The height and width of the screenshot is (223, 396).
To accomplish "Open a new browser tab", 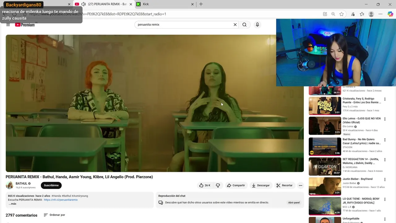I will pyautogui.click(x=201, y=4).
